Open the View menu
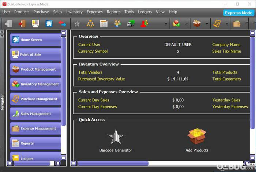 [x=160, y=12]
